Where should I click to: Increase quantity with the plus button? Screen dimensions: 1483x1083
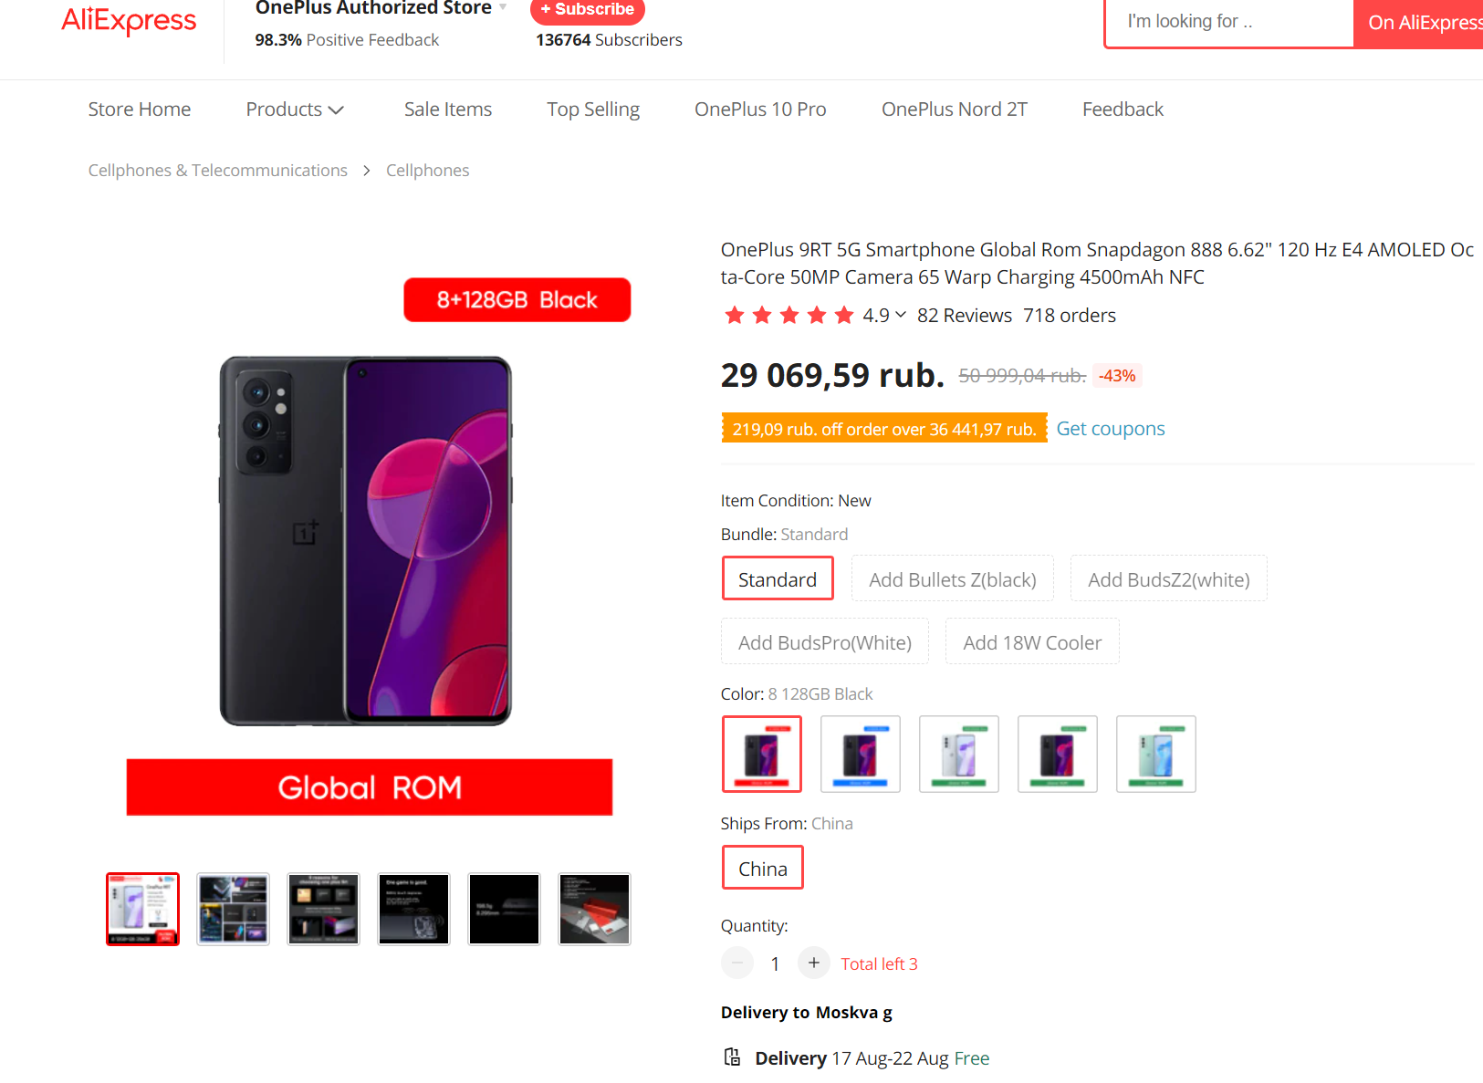coord(813,963)
